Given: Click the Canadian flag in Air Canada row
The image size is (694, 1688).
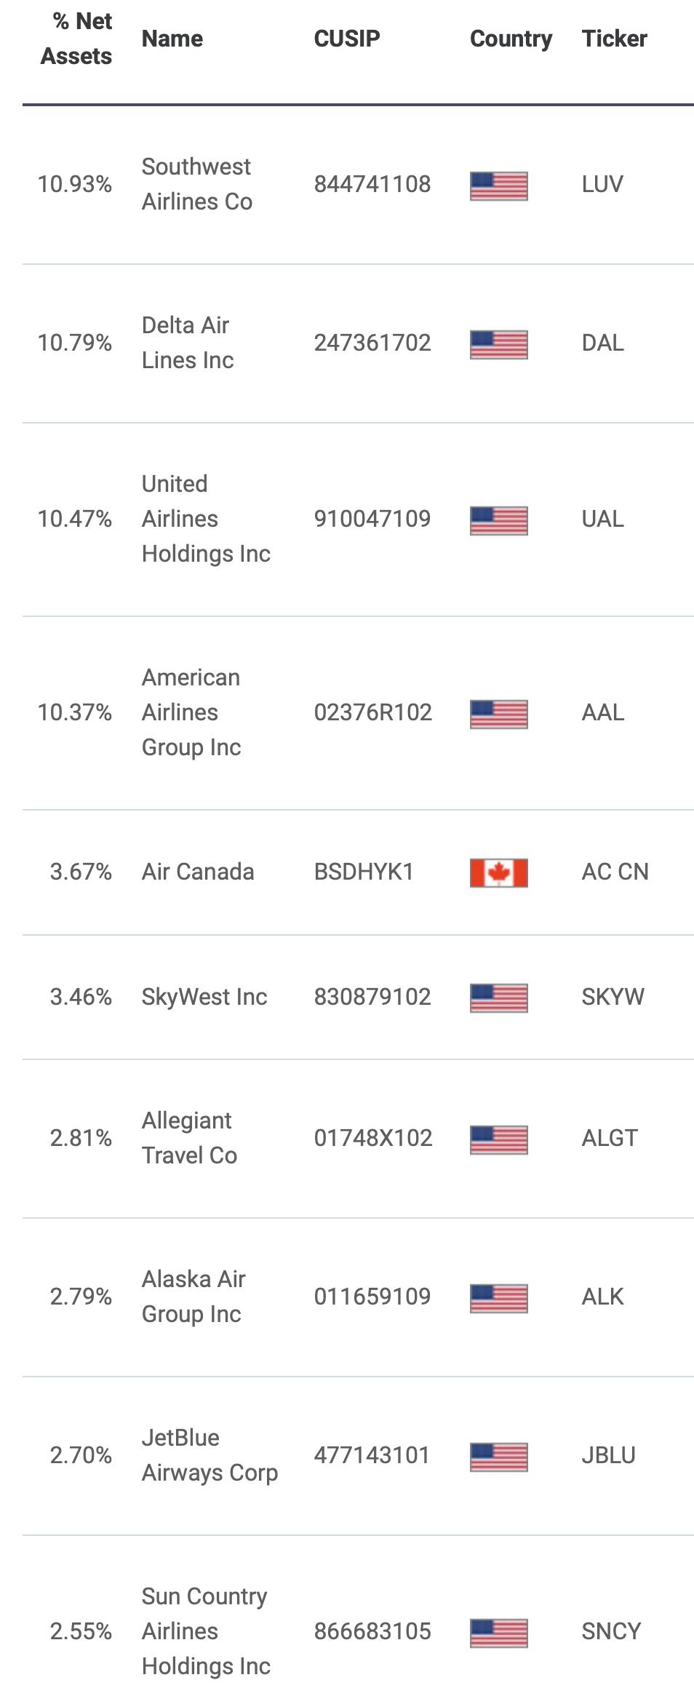Looking at the screenshot, I should tap(498, 872).
